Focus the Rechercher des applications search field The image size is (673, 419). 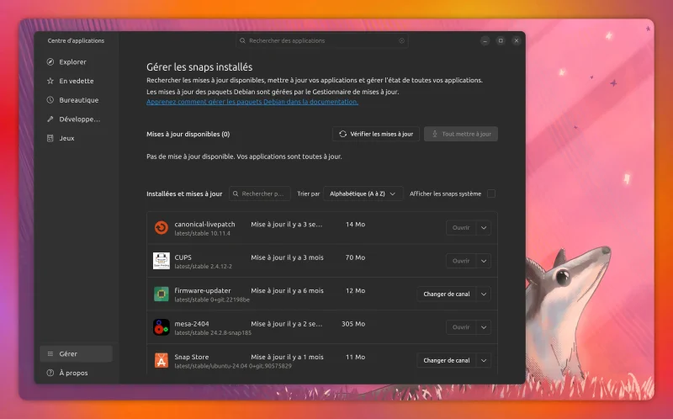[322, 40]
